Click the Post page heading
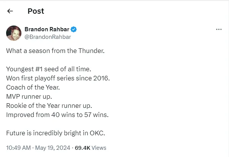Image resolution: width=229 pixels, height=157 pixels. click(36, 11)
